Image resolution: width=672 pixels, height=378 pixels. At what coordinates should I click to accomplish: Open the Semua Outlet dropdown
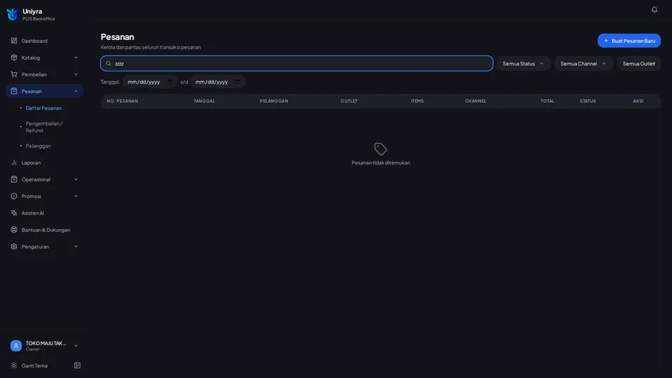click(638, 64)
